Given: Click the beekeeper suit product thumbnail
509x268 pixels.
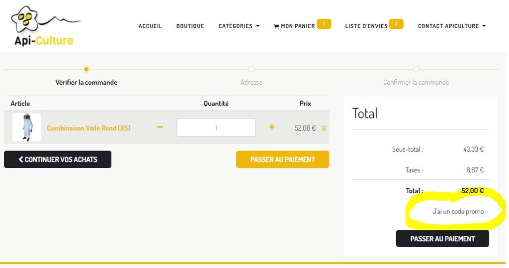Looking at the screenshot, I should point(27,127).
